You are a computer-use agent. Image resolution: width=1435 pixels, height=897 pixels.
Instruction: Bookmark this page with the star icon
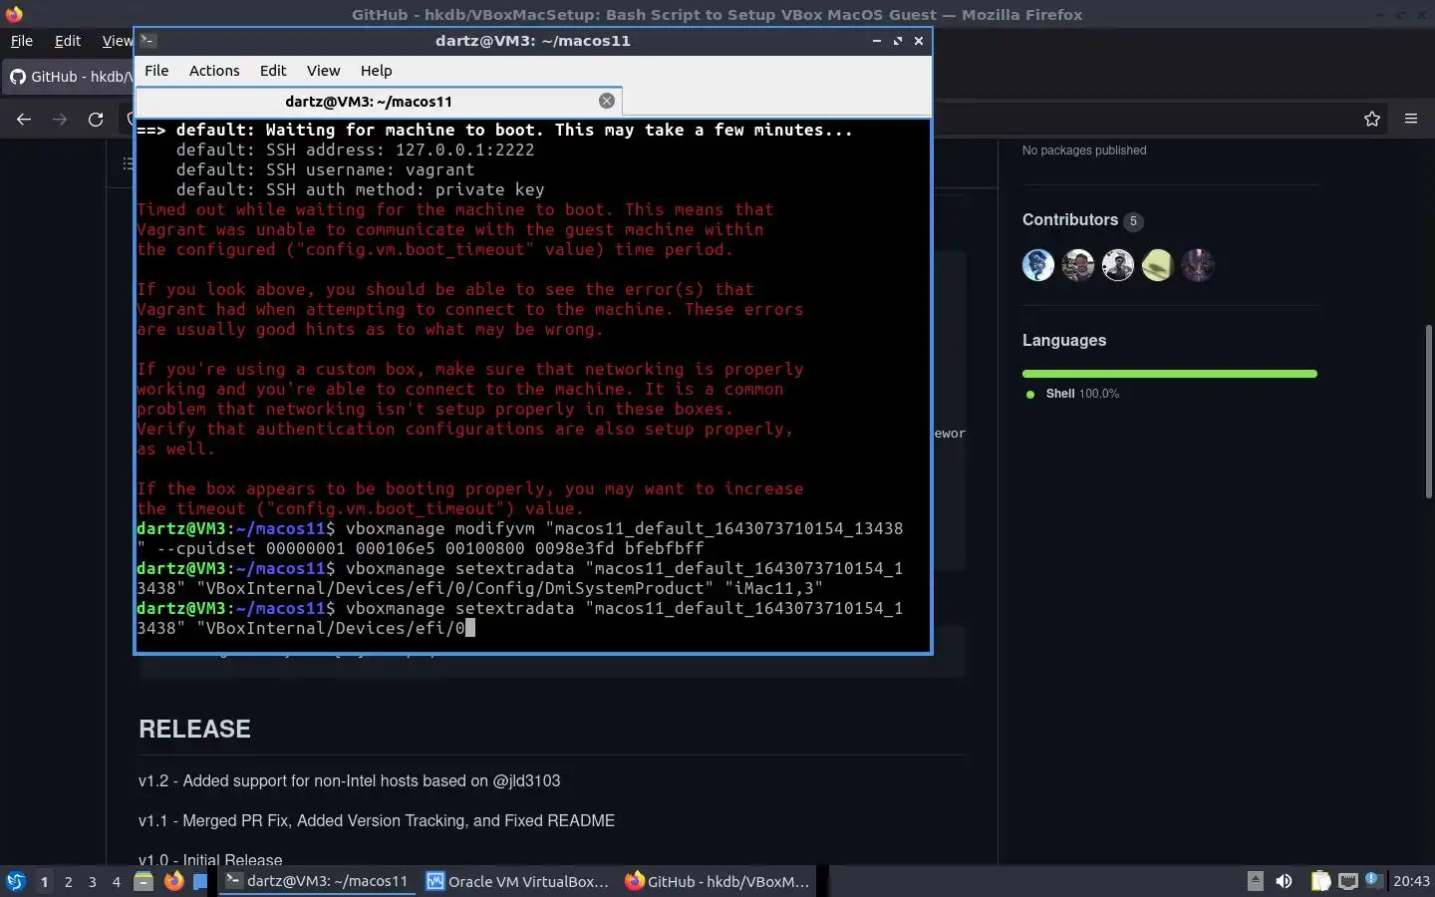[1372, 119]
